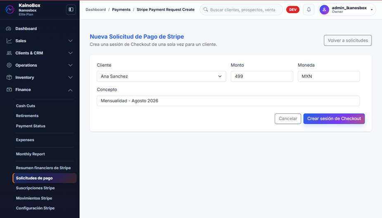Click the Elite Plan text under Ikanosbox
The height and width of the screenshot is (218, 382).
[26, 14]
